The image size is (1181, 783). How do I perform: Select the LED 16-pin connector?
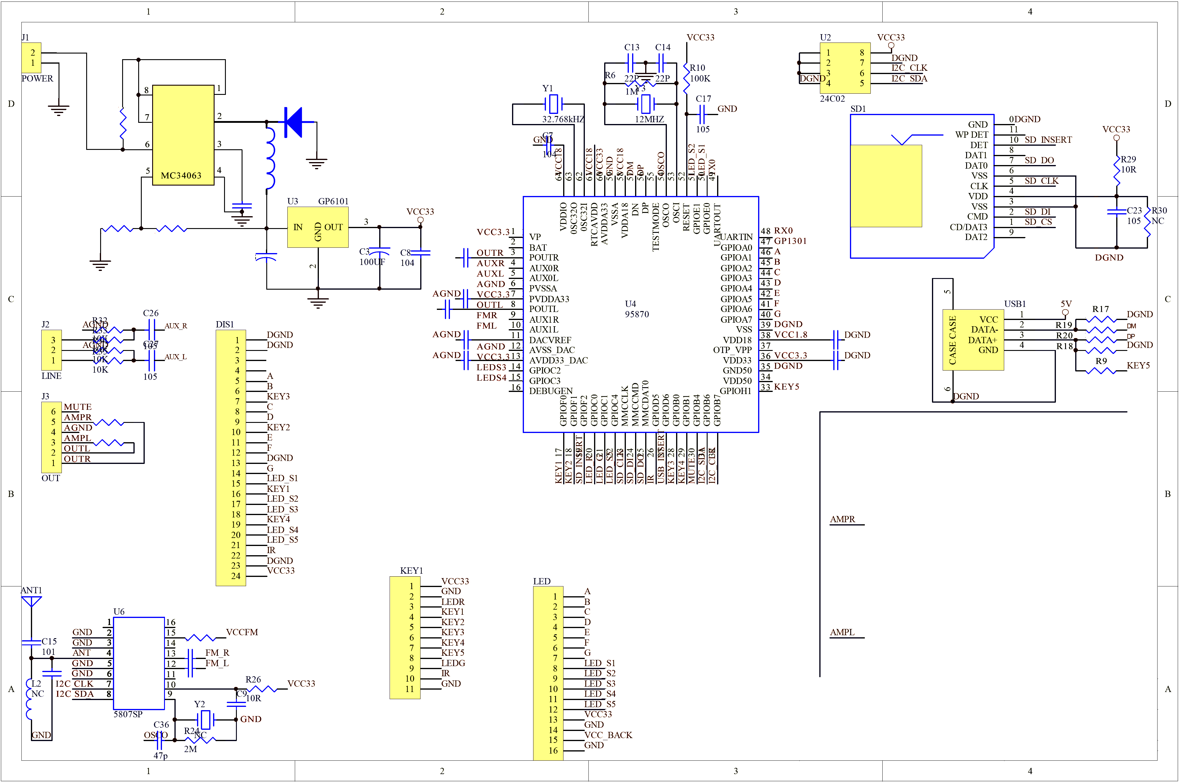click(548, 673)
